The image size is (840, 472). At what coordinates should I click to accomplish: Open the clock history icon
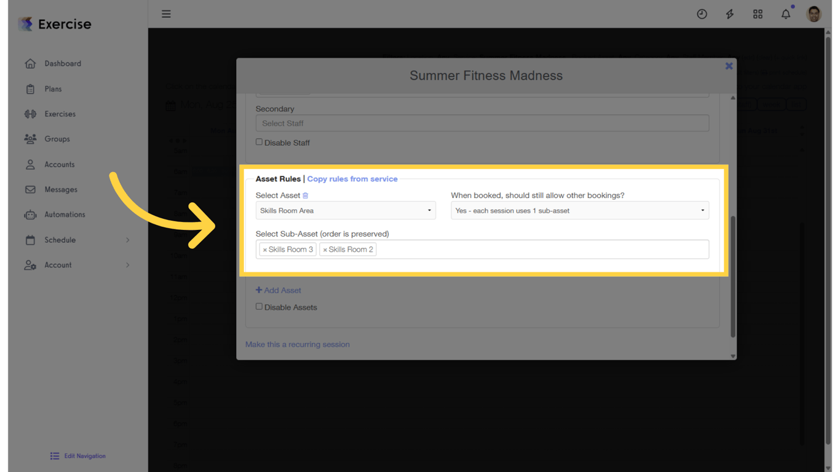702,14
